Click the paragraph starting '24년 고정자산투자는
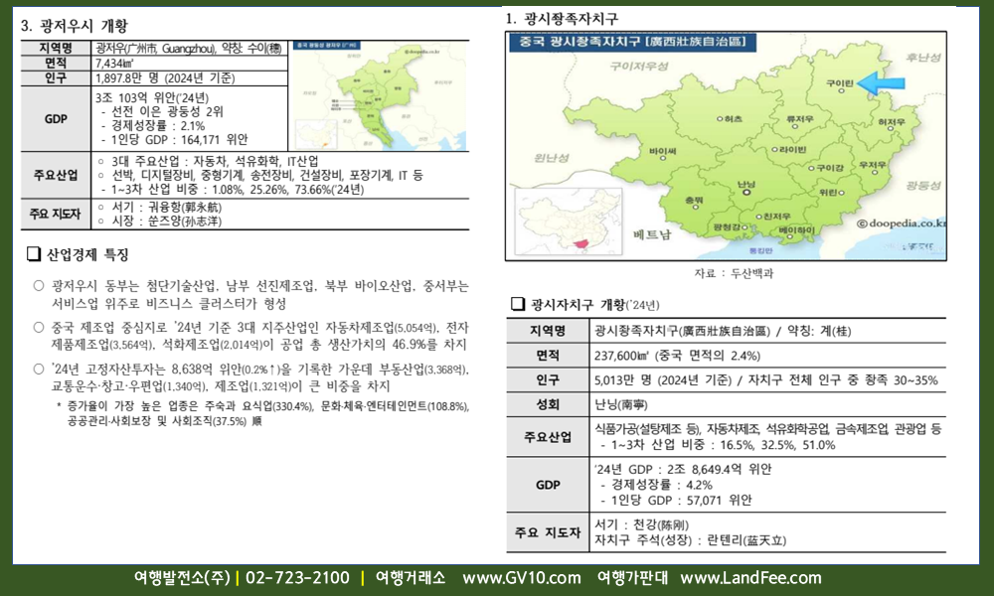The width and height of the screenshot is (994, 596). pyautogui.click(x=259, y=377)
